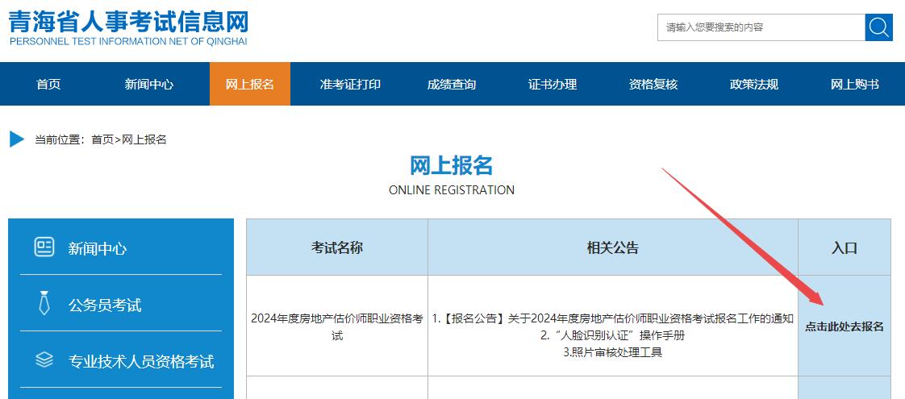Open the “人脸识别认证”操作手册 link
This screenshot has width=905, height=399.
pos(612,335)
